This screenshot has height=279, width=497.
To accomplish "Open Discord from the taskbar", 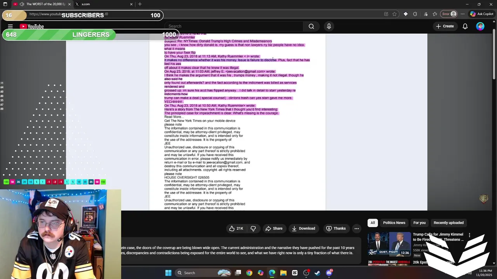I will tap(329, 273).
